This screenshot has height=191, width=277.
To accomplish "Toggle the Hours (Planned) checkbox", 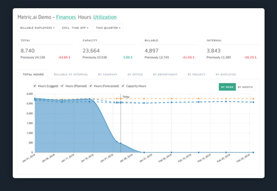I will [x=62, y=86].
